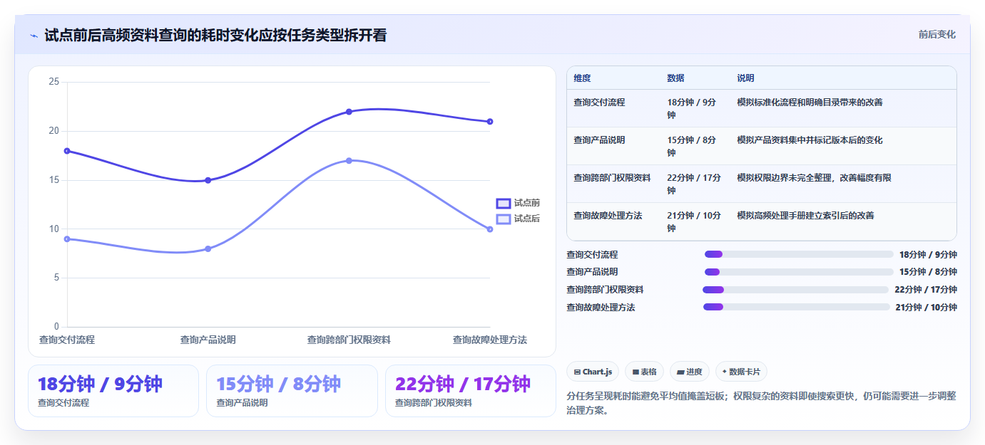985x445 pixels.
Task: Click the 说明 column header
Action: [x=745, y=78]
